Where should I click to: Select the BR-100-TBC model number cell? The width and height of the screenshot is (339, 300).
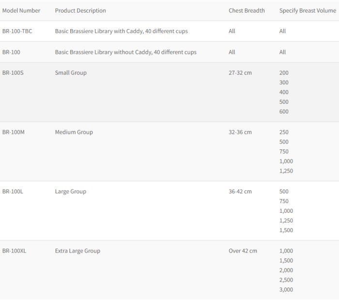coord(17,32)
